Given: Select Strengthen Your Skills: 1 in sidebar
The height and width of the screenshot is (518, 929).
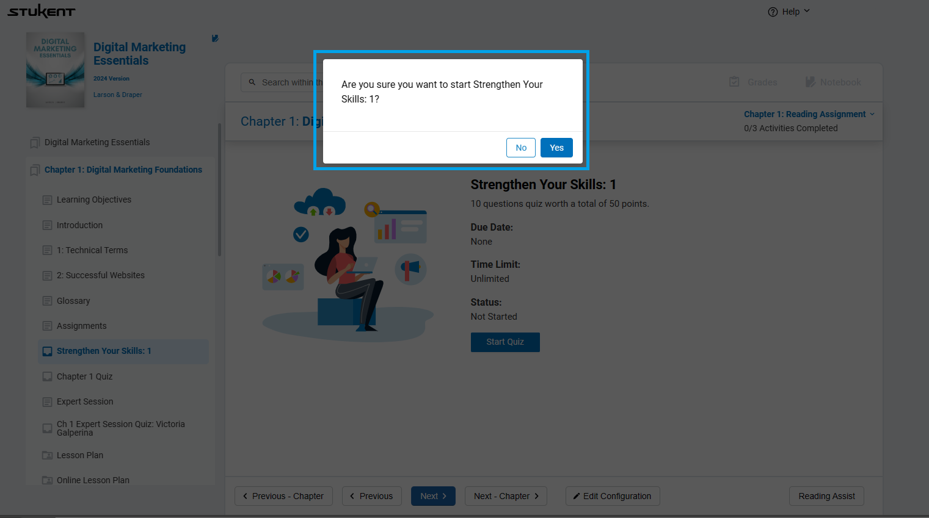Looking at the screenshot, I should 123,351.
